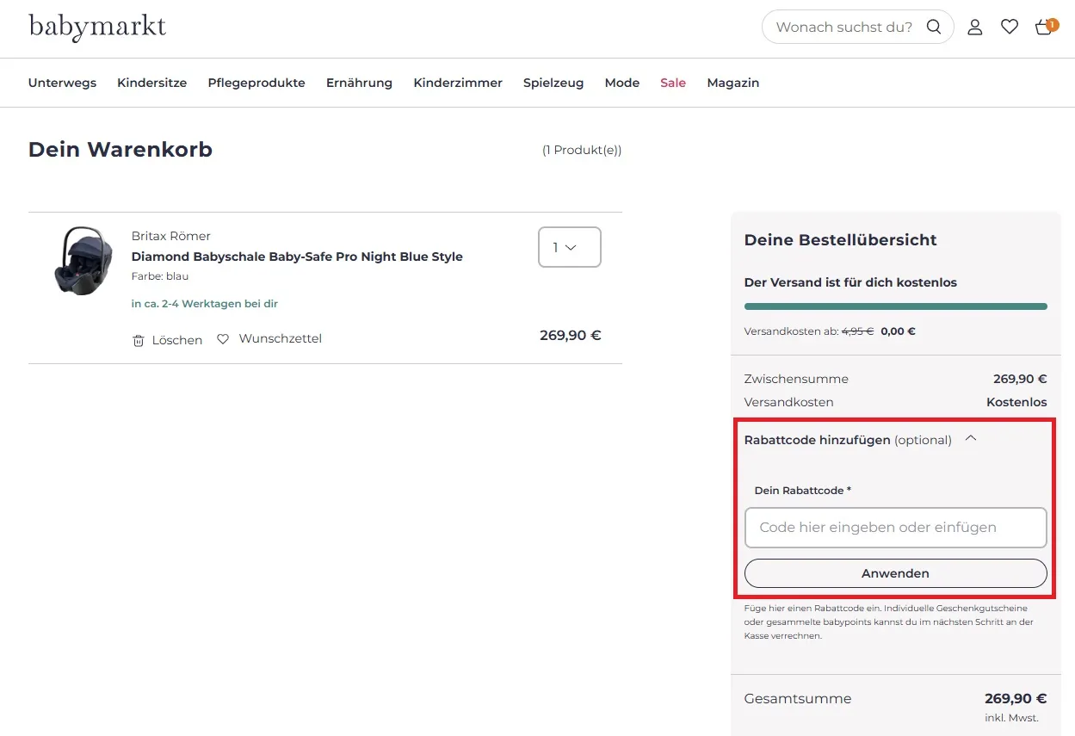Select the Kindersitze navigation item
Screen dimensions: 1075x736
(151, 83)
